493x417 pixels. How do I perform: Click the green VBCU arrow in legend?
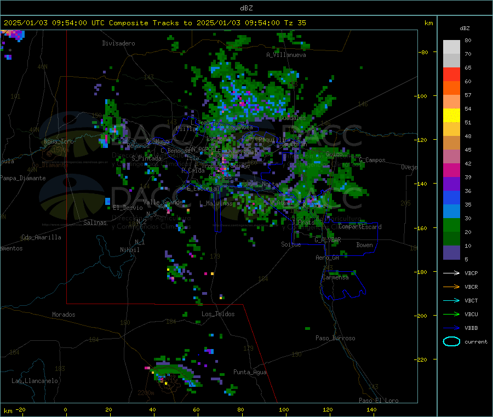[451, 314]
